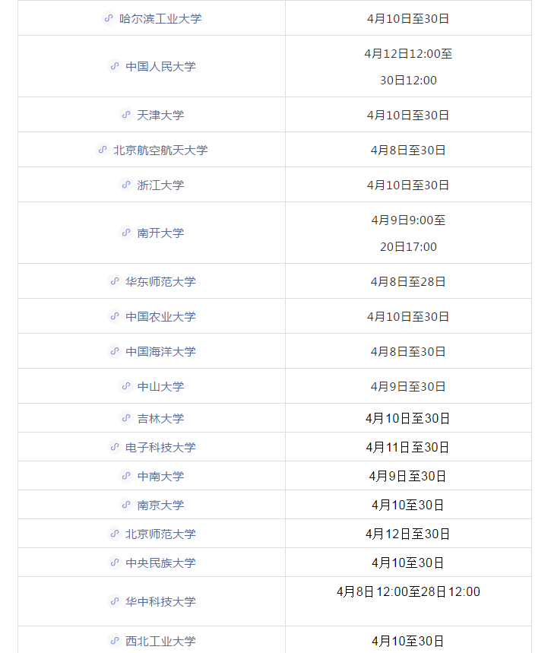Click link icon next to 浙江大学
The height and width of the screenshot is (653, 551).
pos(126,185)
